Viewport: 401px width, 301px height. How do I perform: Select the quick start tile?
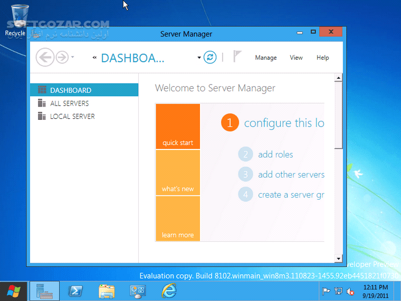pos(178,126)
